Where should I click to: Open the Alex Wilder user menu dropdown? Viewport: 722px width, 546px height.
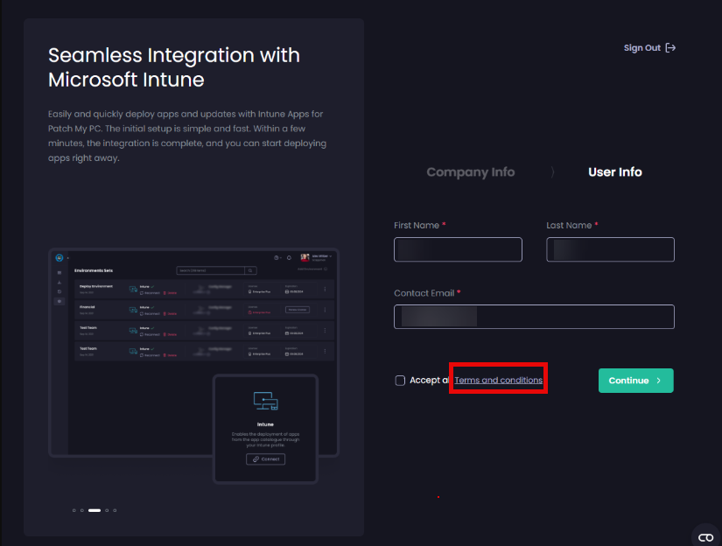pos(317,256)
